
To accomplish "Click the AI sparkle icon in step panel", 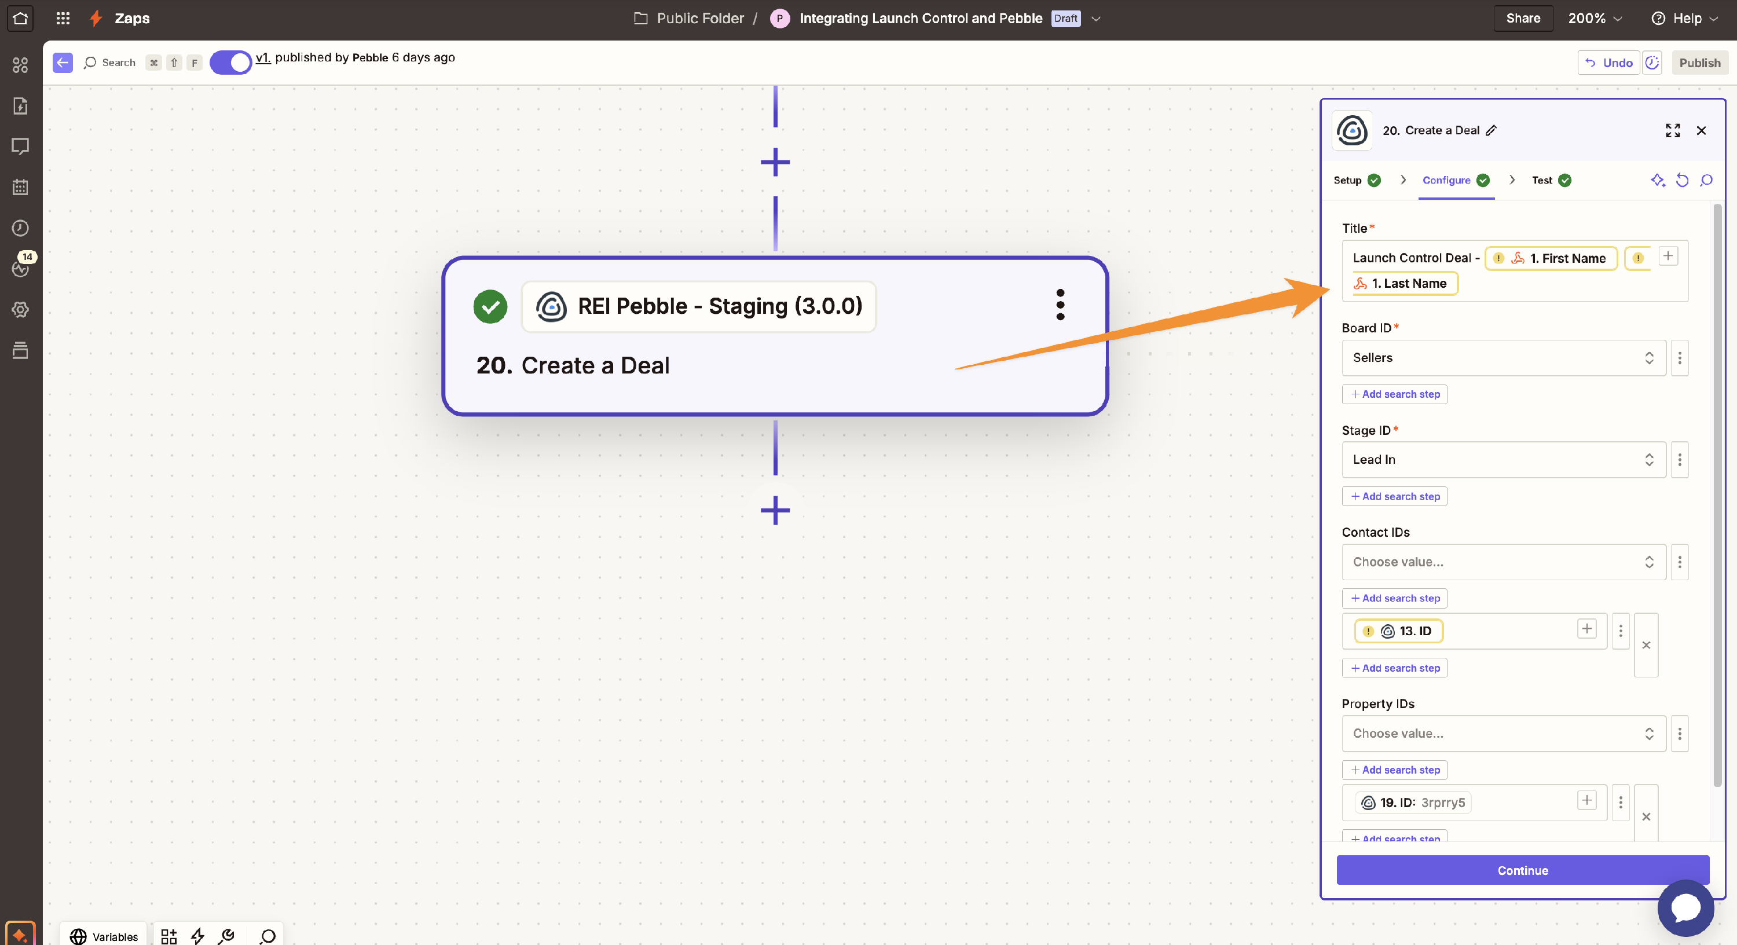I will (1658, 180).
